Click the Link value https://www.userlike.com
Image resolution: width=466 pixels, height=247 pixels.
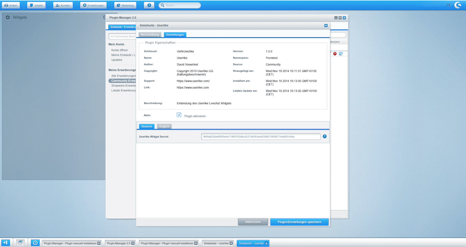[193, 88]
